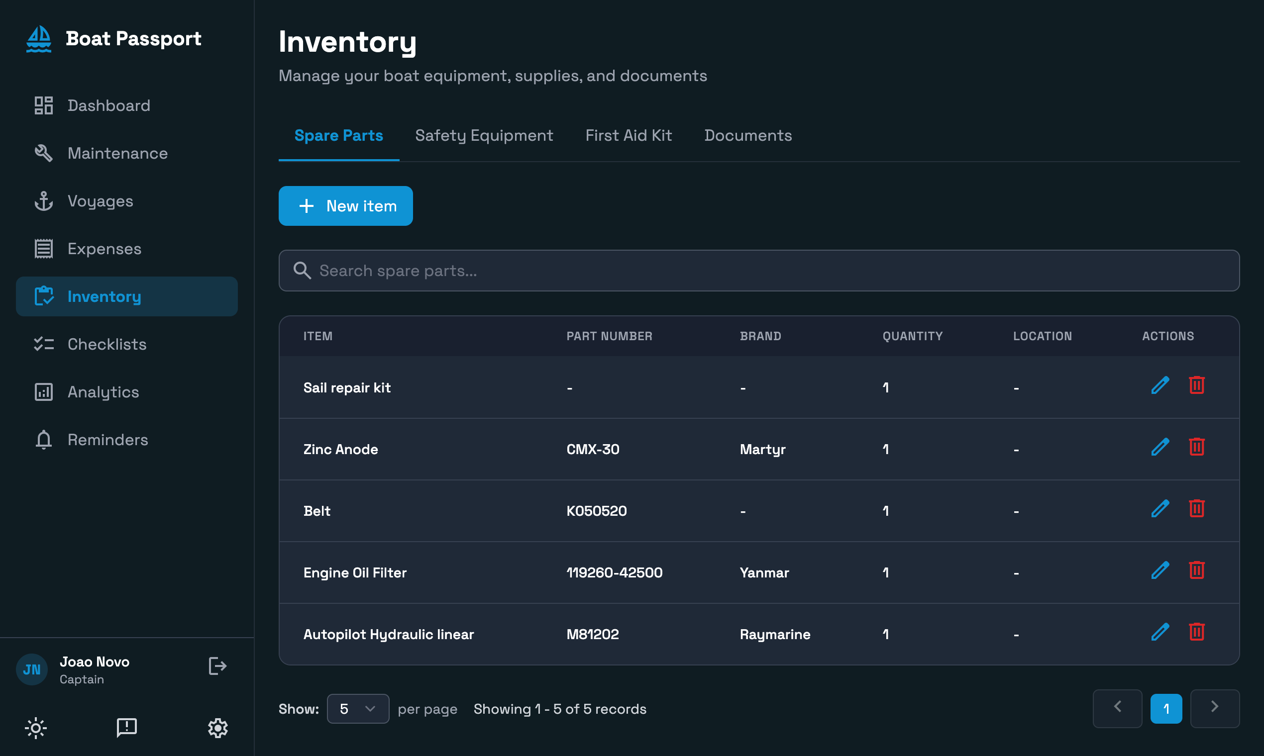
Task: Delete the Engine Oil Filter row
Action: pos(1196,570)
